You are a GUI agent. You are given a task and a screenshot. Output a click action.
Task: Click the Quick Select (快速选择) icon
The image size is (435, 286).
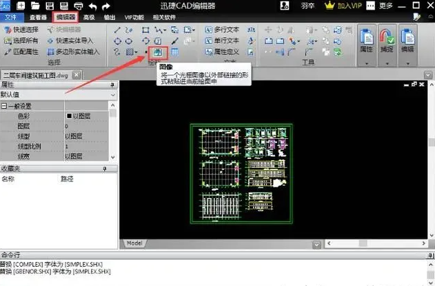point(22,31)
